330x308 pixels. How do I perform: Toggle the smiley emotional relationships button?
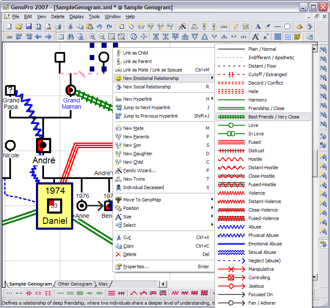(x=297, y=37)
